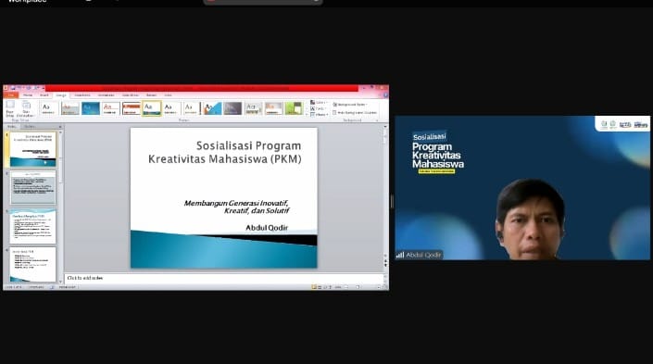The width and height of the screenshot is (653, 364).
Task: Switch to the View ribbon tab
Action: (168, 95)
